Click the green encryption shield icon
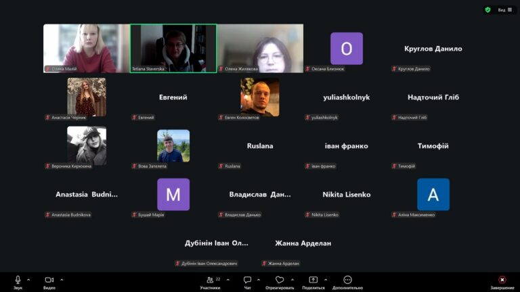This screenshot has width=520, height=292. (487, 9)
